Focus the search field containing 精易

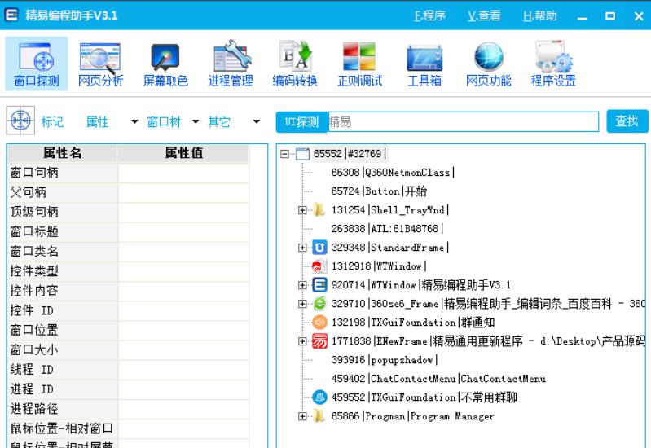coord(464,121)
